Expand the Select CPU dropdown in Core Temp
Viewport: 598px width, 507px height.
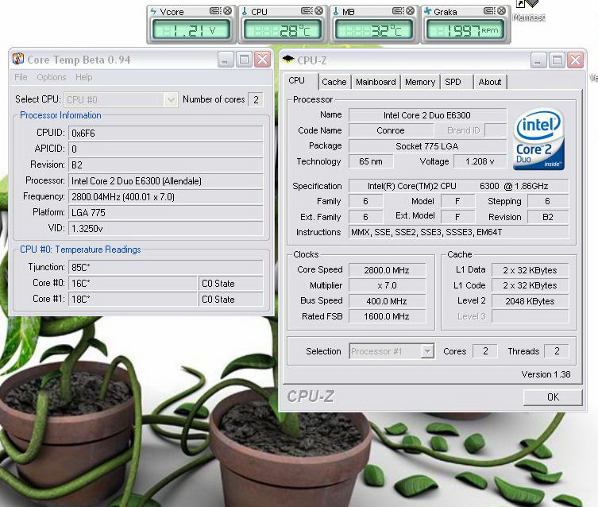(171, 100)
